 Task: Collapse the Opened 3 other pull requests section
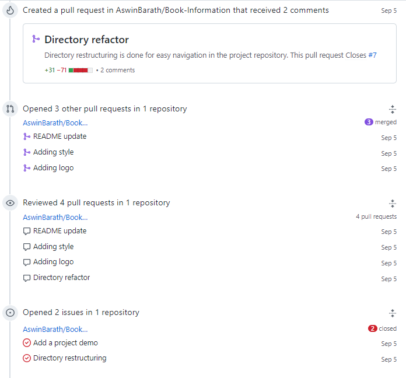click(x=392, y=109)
